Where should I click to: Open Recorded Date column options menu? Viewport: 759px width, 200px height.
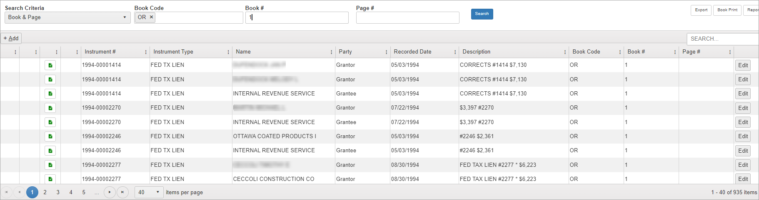(x=455, y=52)
